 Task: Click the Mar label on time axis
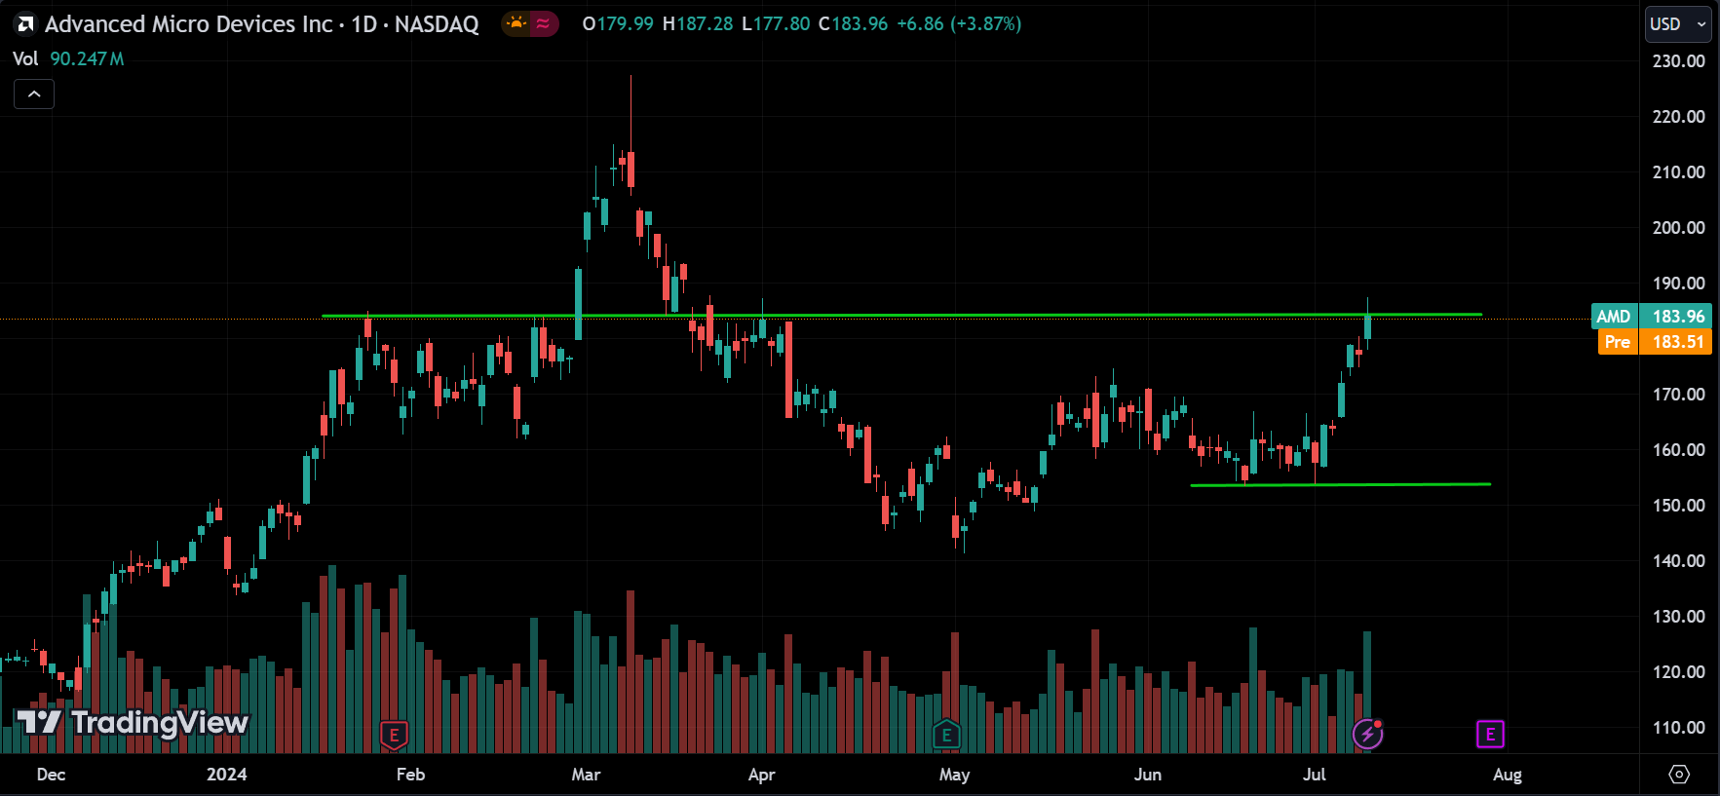click(586, 775)
